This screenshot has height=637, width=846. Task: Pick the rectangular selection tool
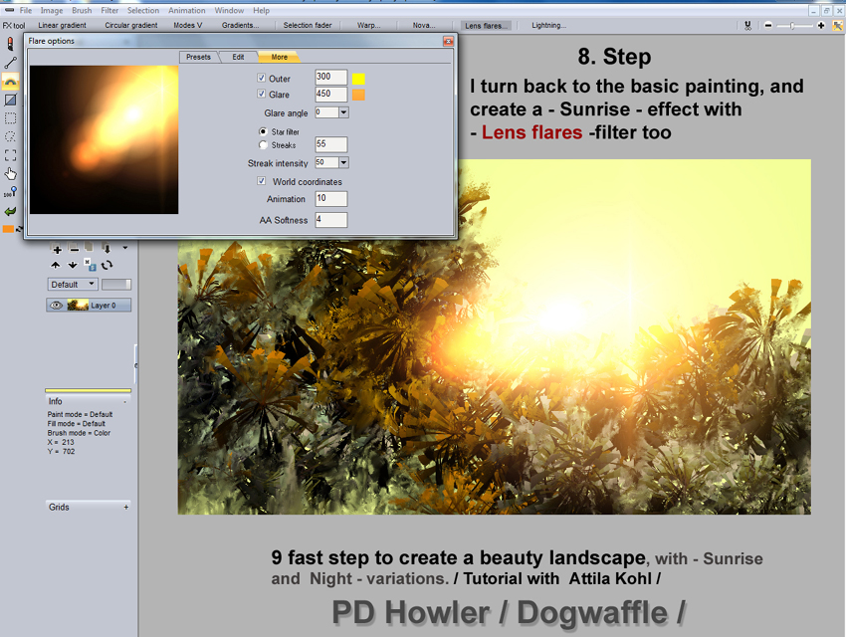click(10, 118)
